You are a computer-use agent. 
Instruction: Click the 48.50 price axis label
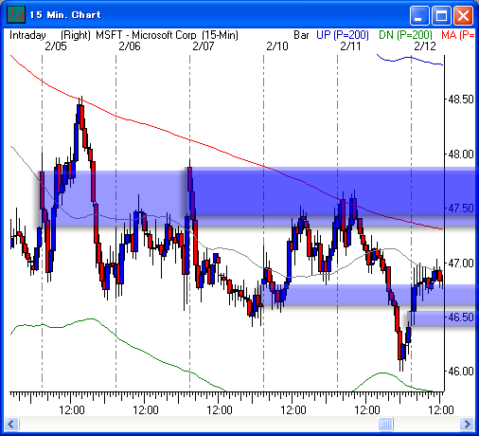461,100
